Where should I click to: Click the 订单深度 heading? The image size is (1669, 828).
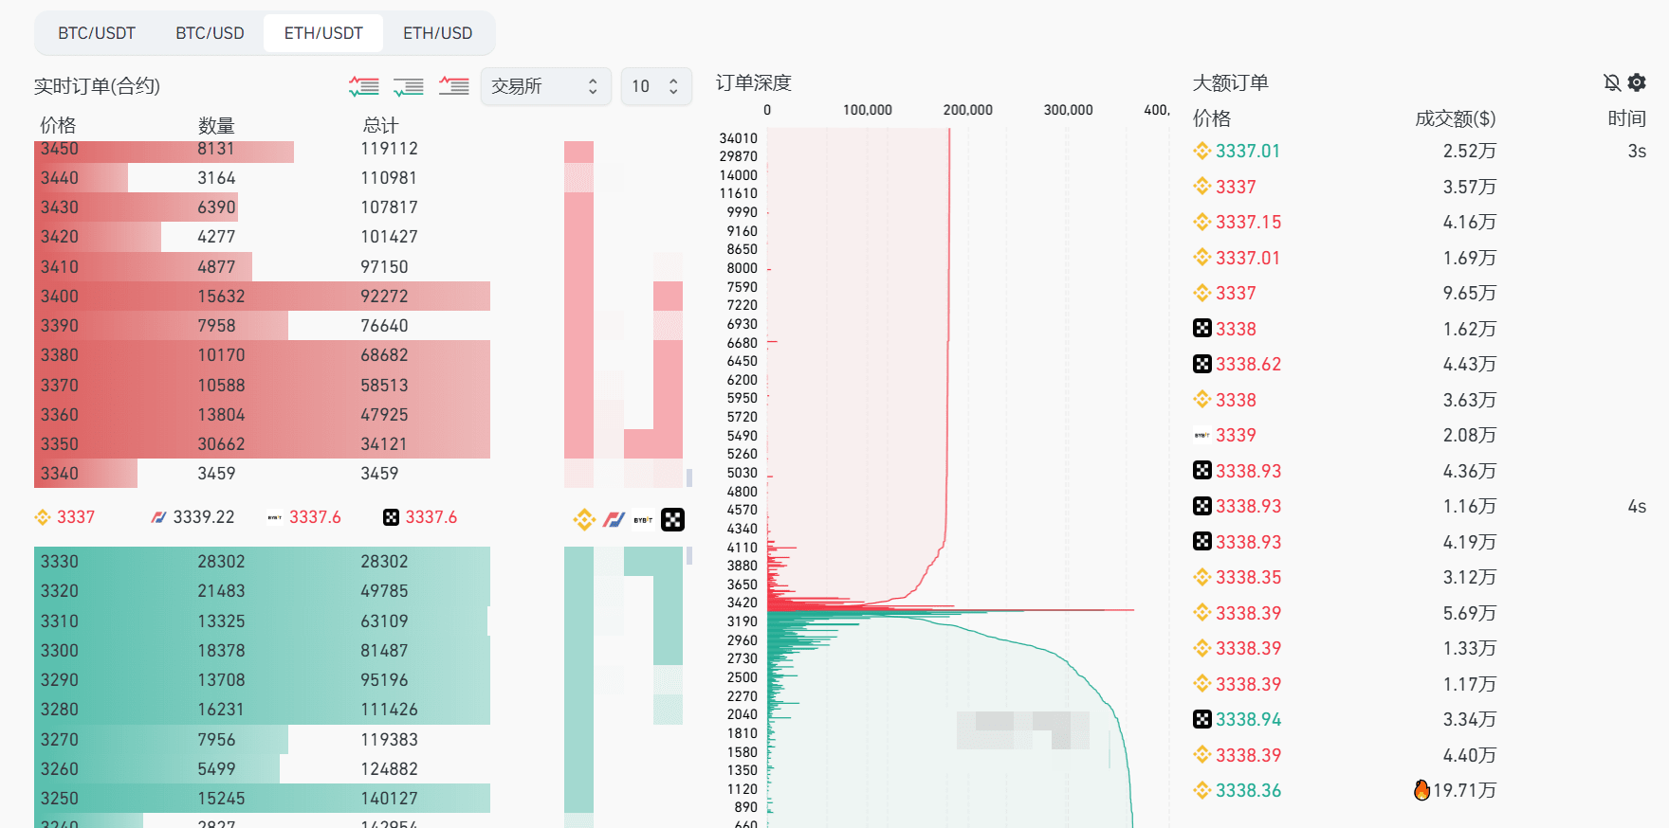click(x=753, y=82)
